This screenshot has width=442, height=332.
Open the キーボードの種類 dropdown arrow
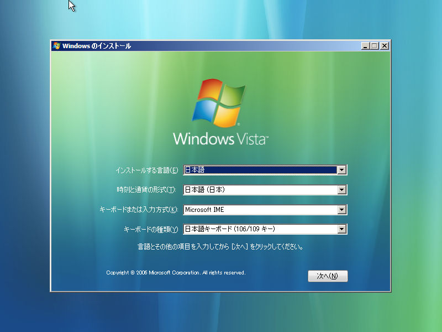(x=342, y=229)
